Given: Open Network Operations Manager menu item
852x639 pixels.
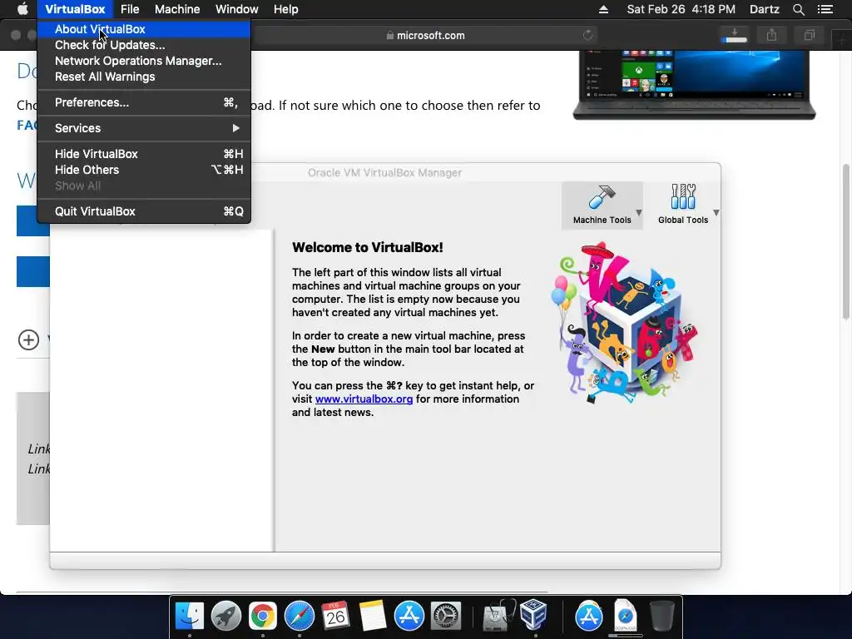Looking at the screenshot, I should [x=144, y=61].
